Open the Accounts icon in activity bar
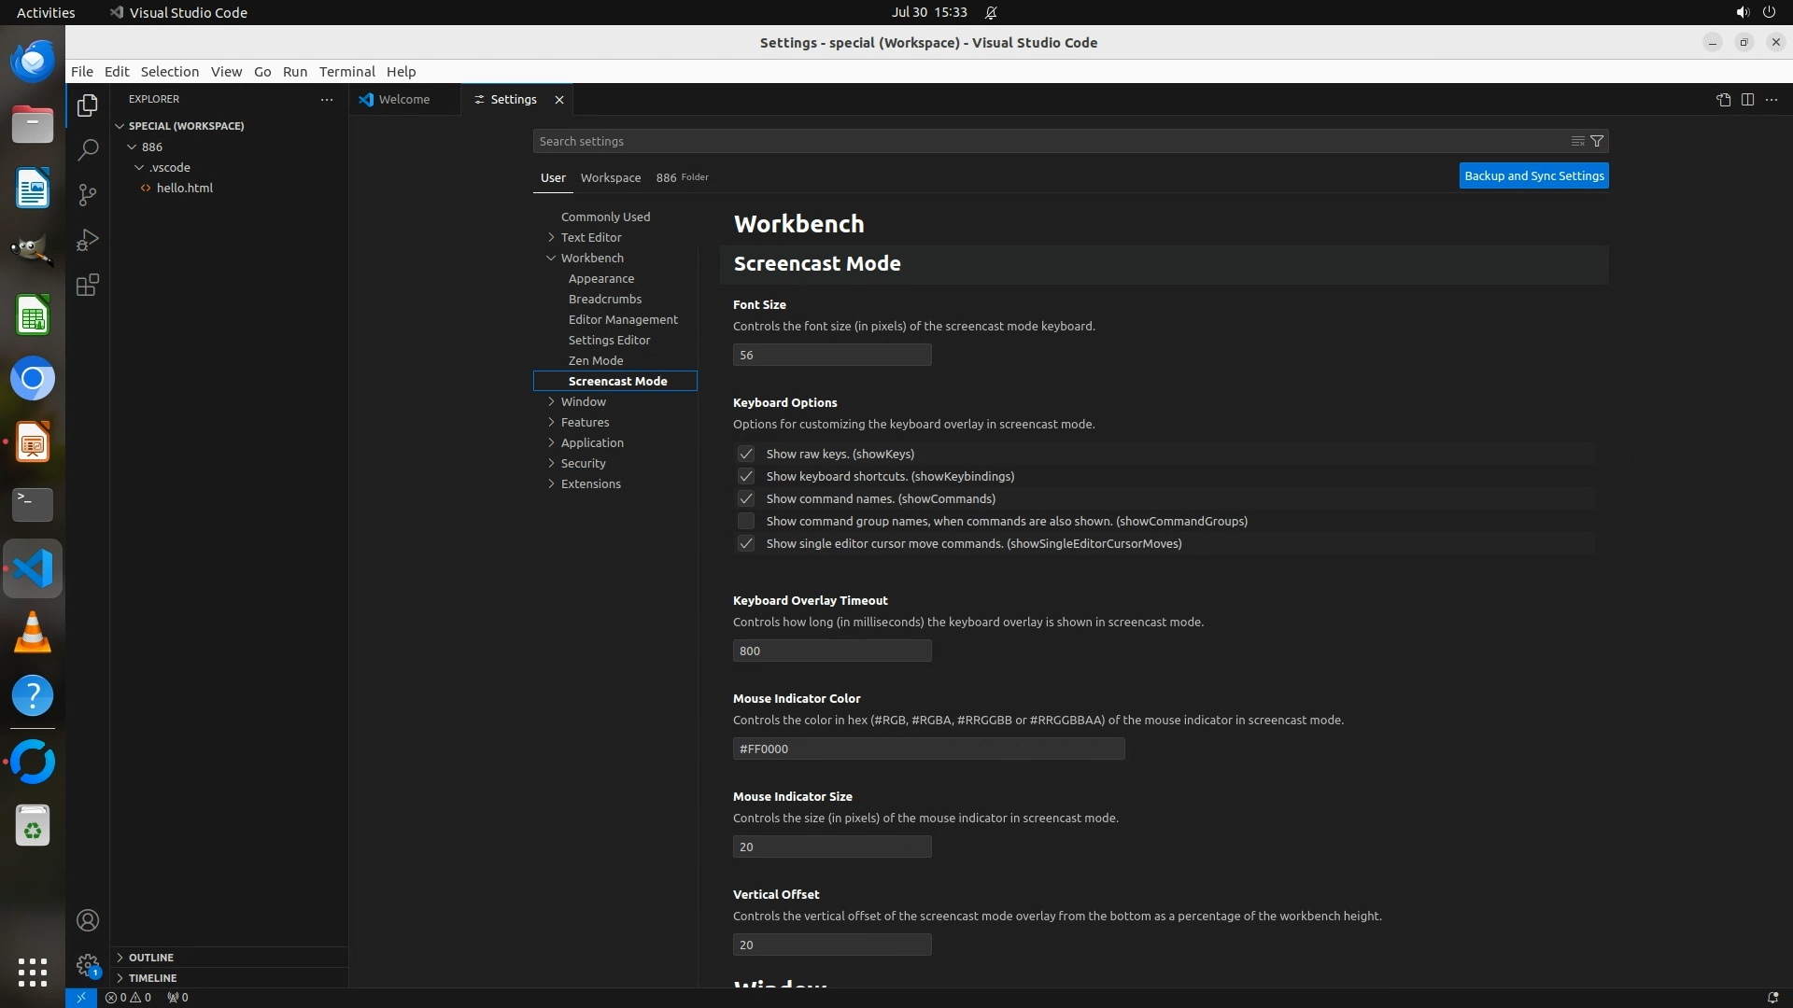Viewport: 1793px width, 1008px height. [88, 920]
